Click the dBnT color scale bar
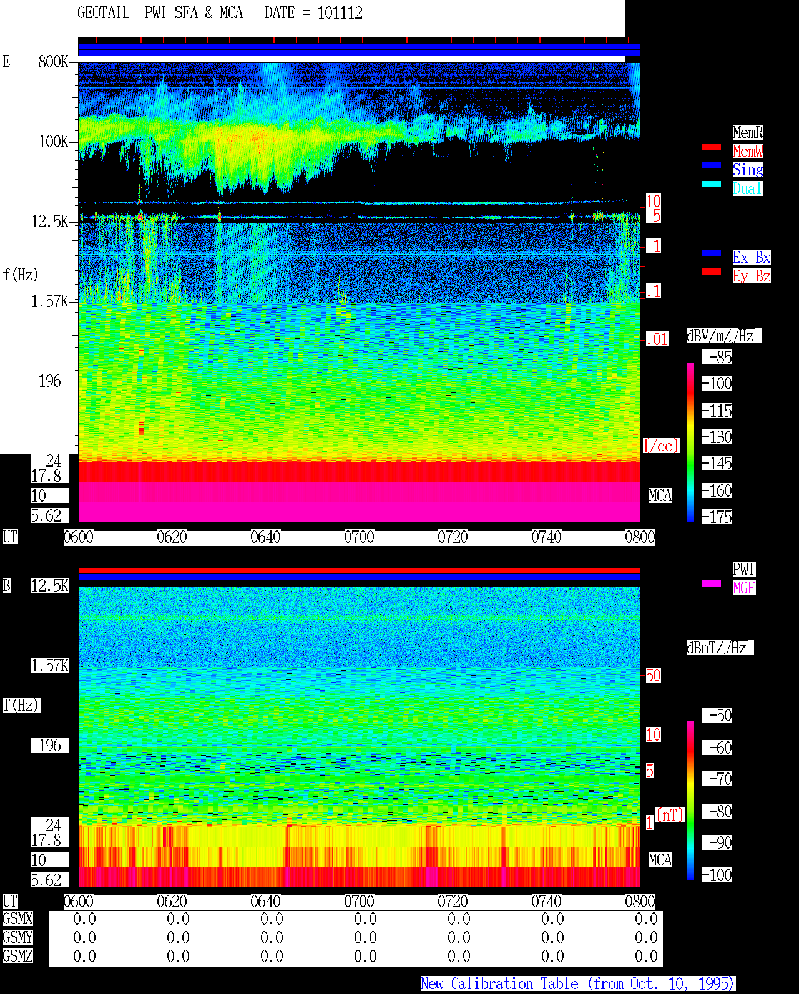 tap(690, 801)
